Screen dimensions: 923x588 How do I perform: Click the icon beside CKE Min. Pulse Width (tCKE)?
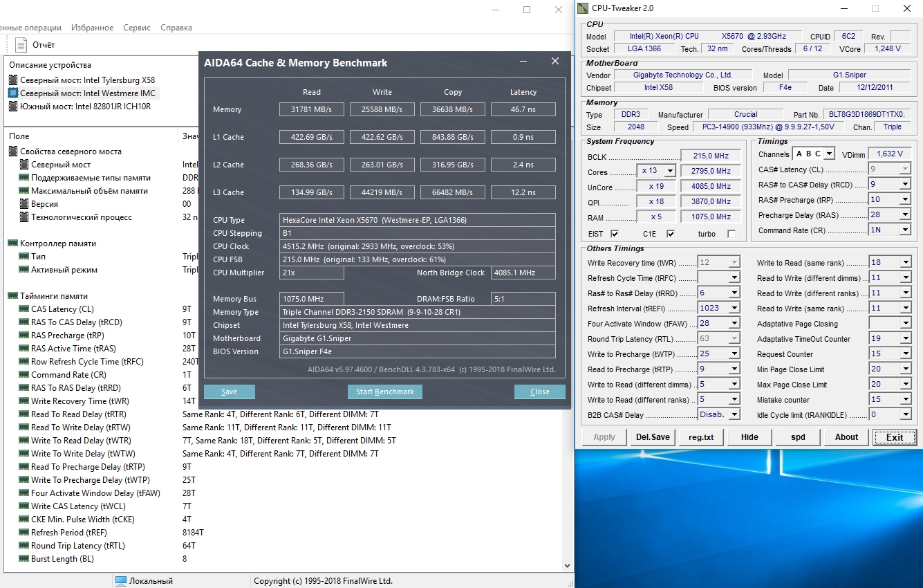[24, 520]
